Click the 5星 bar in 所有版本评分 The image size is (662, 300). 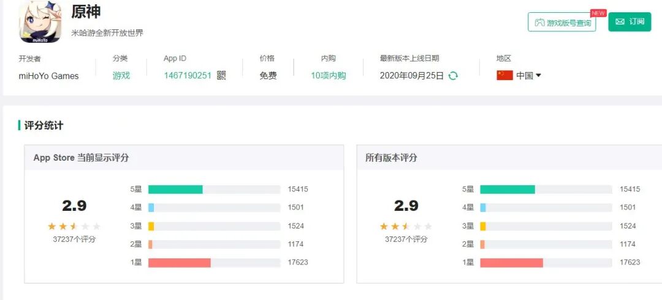[x=546, y=189]
